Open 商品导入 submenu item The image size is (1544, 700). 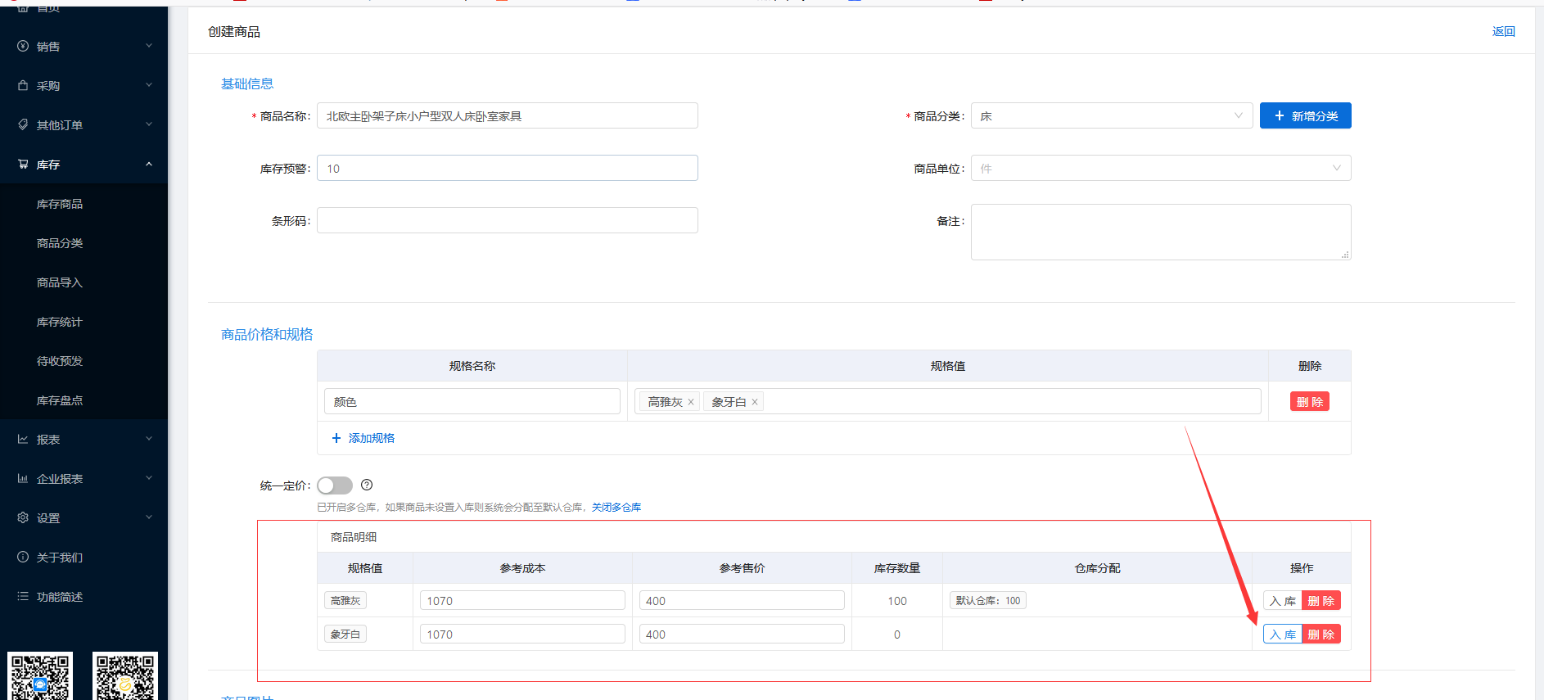60,282
